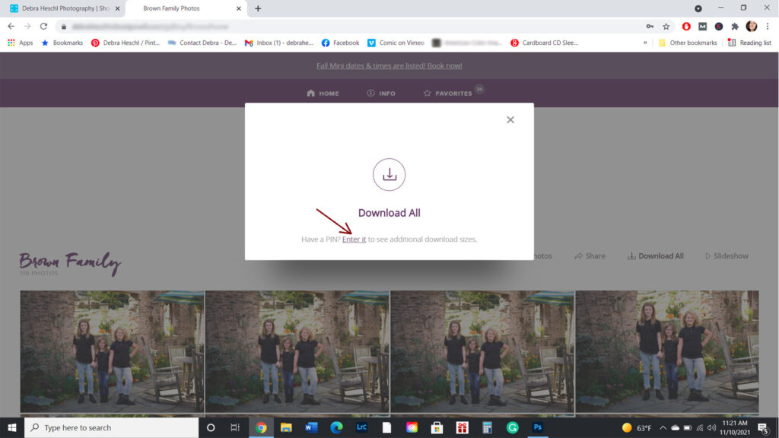Open fourth Brown Family photo thumbnail
Screen dimensions: 779x438
click(667, 351)
